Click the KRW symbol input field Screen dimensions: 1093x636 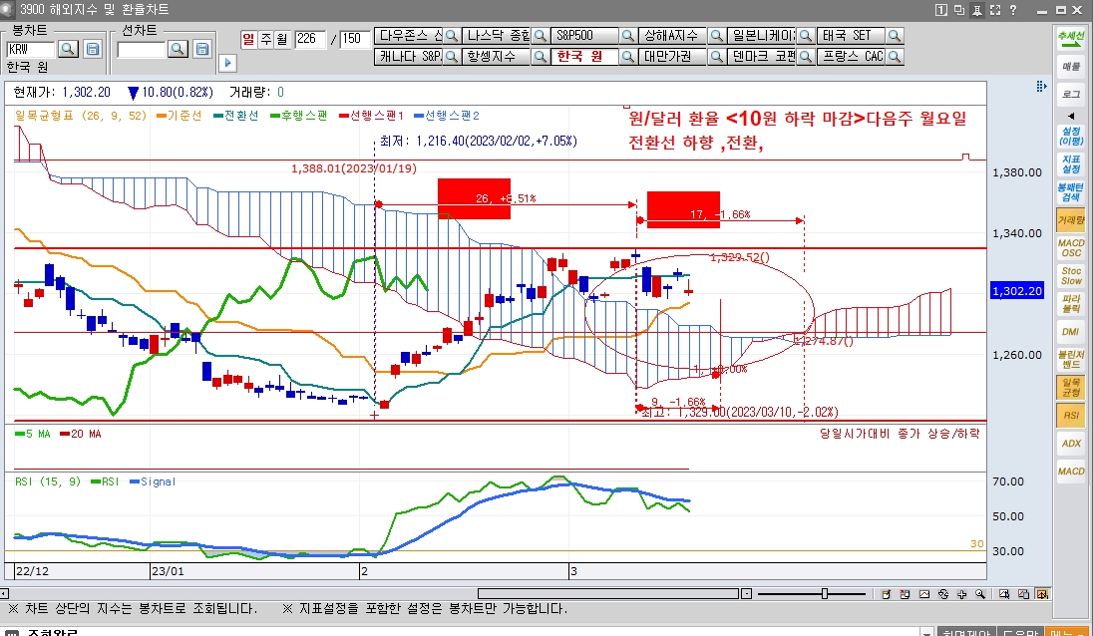point(31,50)
